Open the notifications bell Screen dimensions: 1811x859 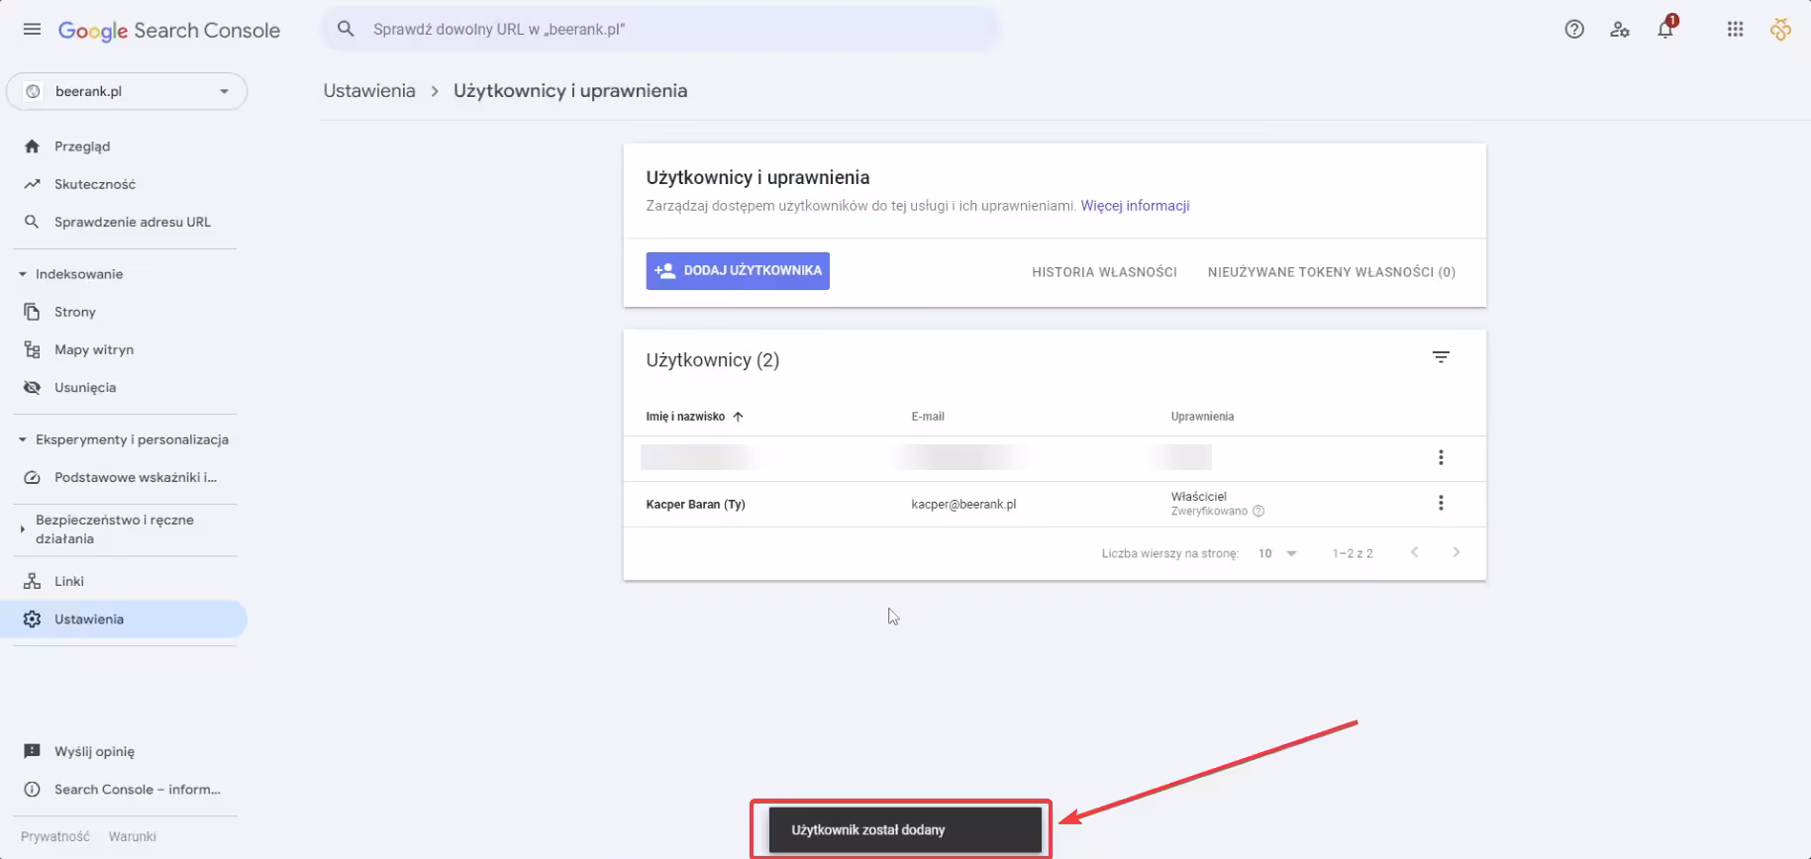click(x=1665, y=30)
